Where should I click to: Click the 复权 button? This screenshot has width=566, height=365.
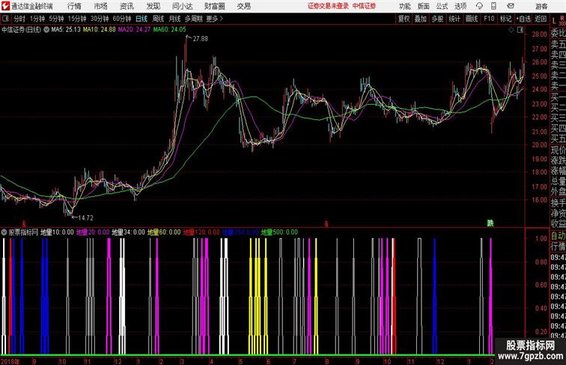tap(404, 19)
